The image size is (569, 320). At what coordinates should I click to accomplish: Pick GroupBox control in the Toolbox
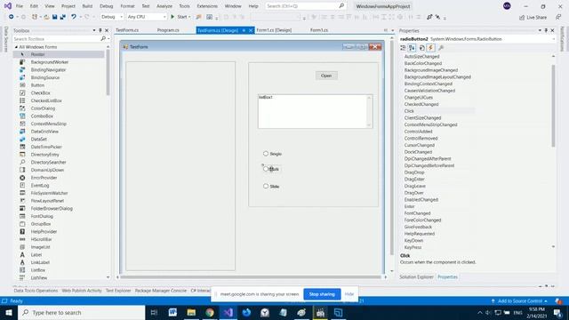(x=41, y=224)
